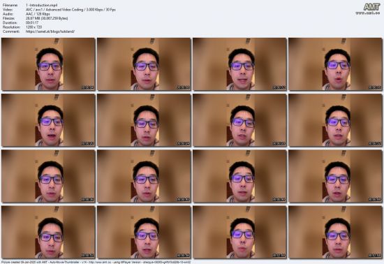Image resolution: width=384 pixels, height=264 pixels.
Task: Select fourth thumbnail in the bottom row
Action: (336, 232)
